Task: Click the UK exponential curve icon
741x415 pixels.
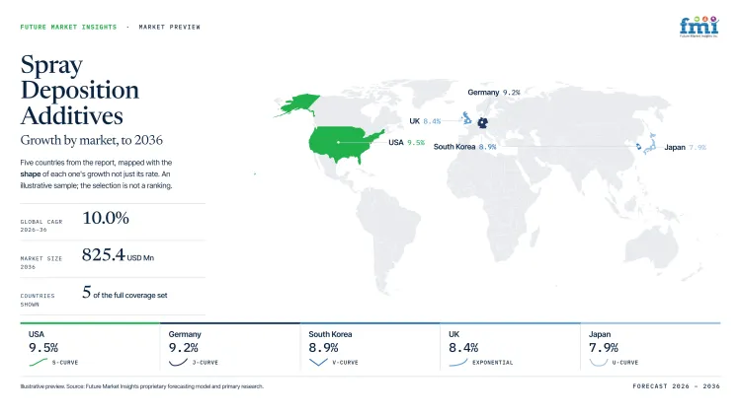Action: tap(457, 362)
